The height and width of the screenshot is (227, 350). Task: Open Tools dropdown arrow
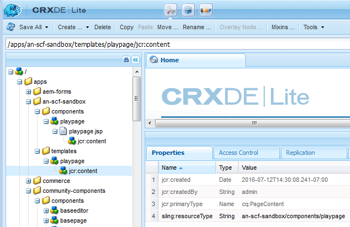322,27
